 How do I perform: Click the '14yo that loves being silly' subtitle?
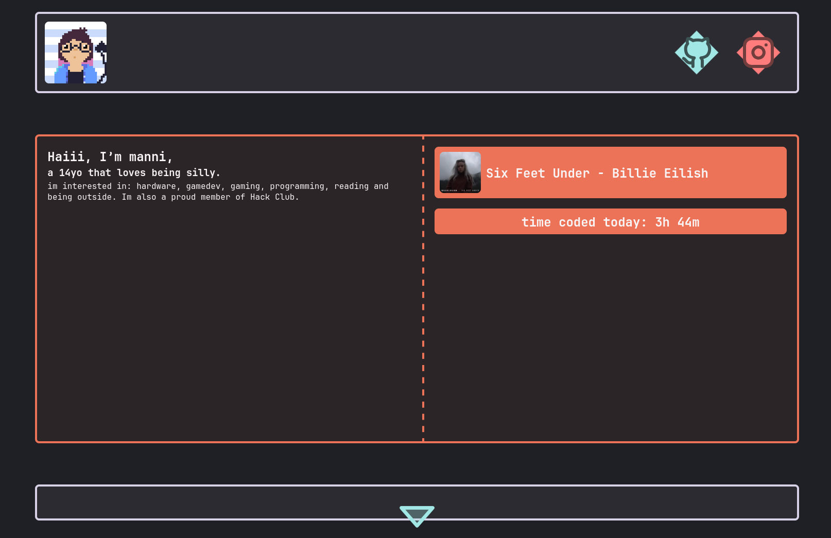(x=139, y=173)
